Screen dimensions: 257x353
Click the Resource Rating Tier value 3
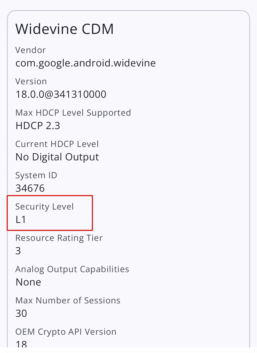pos(18,251)
